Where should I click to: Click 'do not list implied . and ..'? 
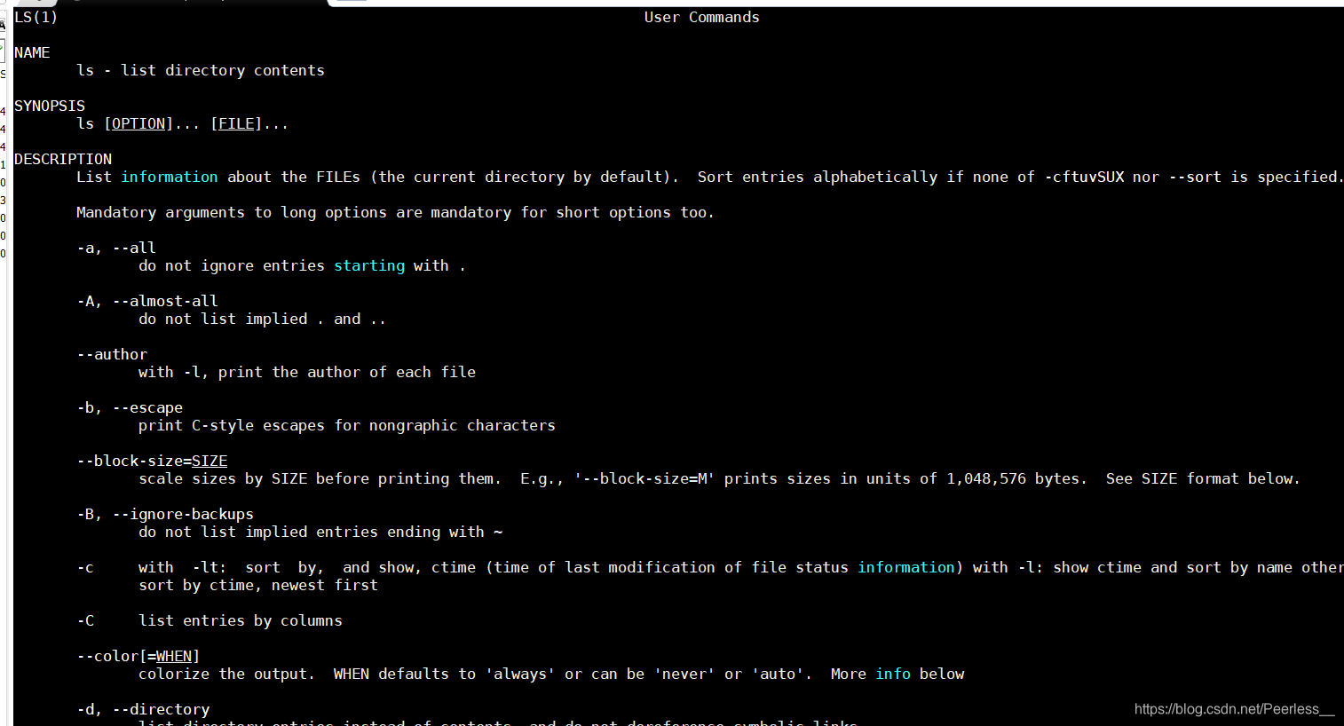pyautogui.click(x=263, y=319)
